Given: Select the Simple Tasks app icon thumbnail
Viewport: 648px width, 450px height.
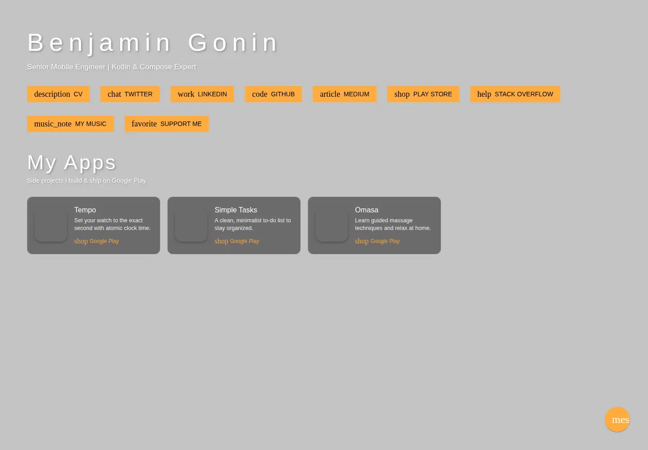Looking at the screenshot, I should (x=191, y=225).
